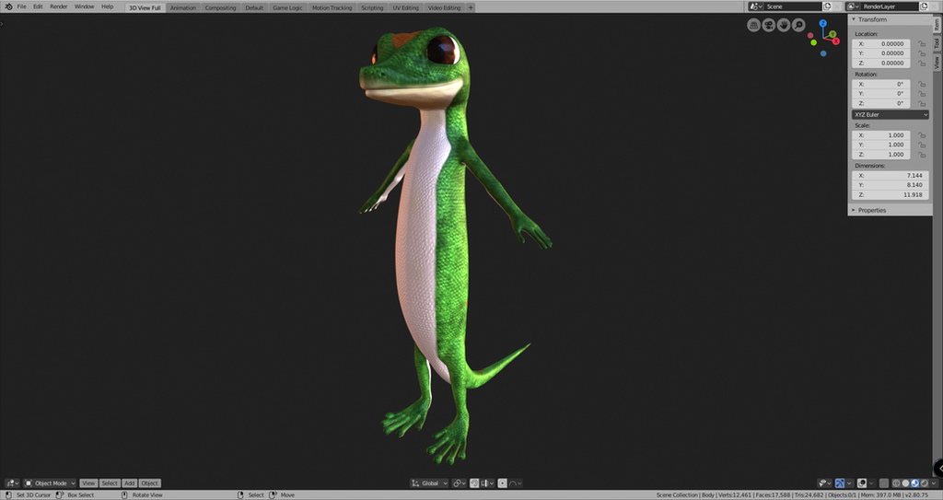Switch to UV Editing workspace tab
This screenshot has width=943, height=500.
[x=405, y=7]
